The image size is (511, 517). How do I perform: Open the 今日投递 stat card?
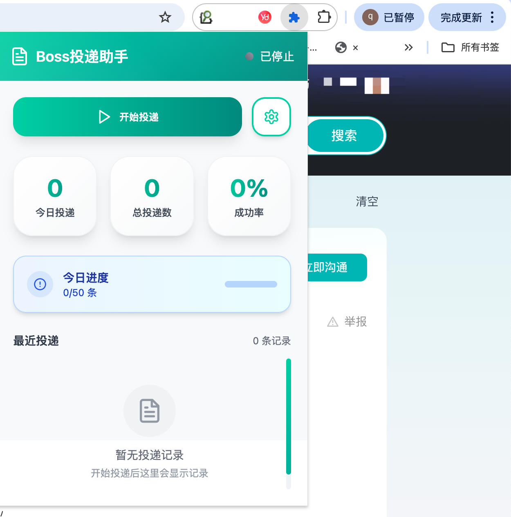coord(55,196)
